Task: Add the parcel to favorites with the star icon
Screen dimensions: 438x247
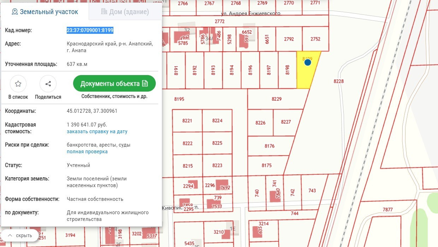Action: (18, 84)
